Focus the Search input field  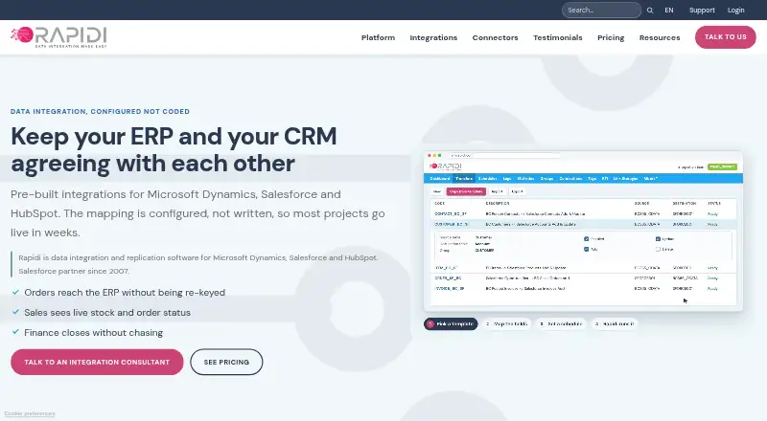click(x=601, y=10)
